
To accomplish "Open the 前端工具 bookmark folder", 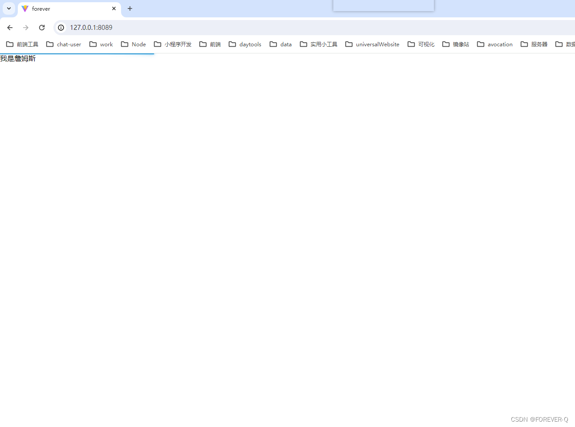I will (x=22, y=44).
